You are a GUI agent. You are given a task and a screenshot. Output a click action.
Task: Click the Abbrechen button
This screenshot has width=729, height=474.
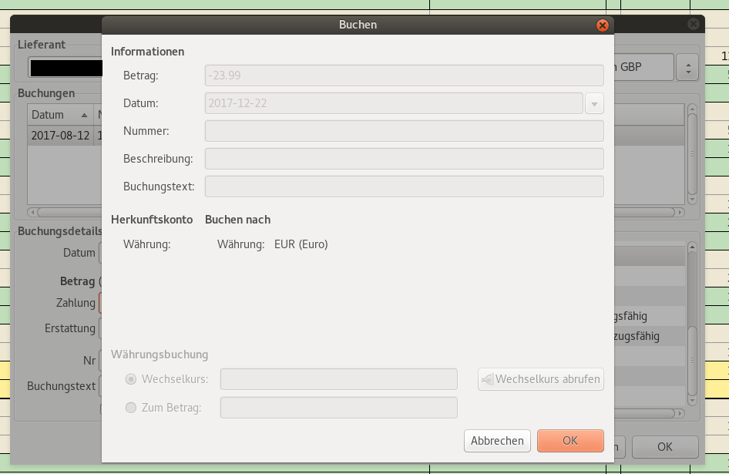497,441
